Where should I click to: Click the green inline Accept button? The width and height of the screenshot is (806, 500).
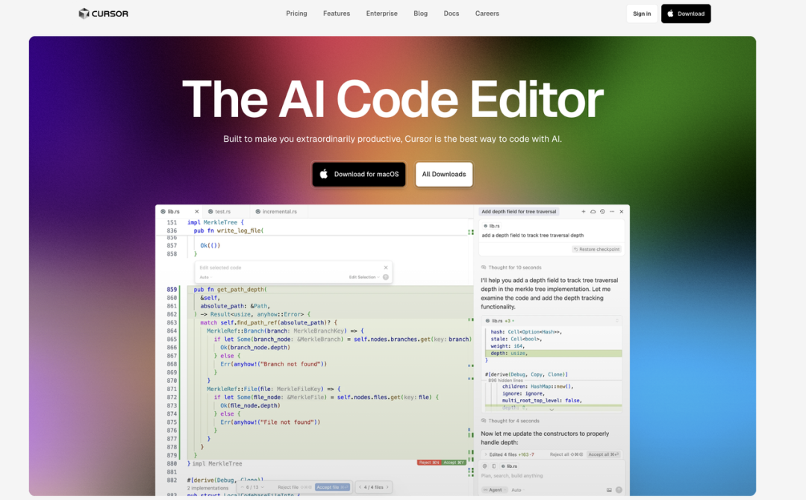(x=454, y=463)
